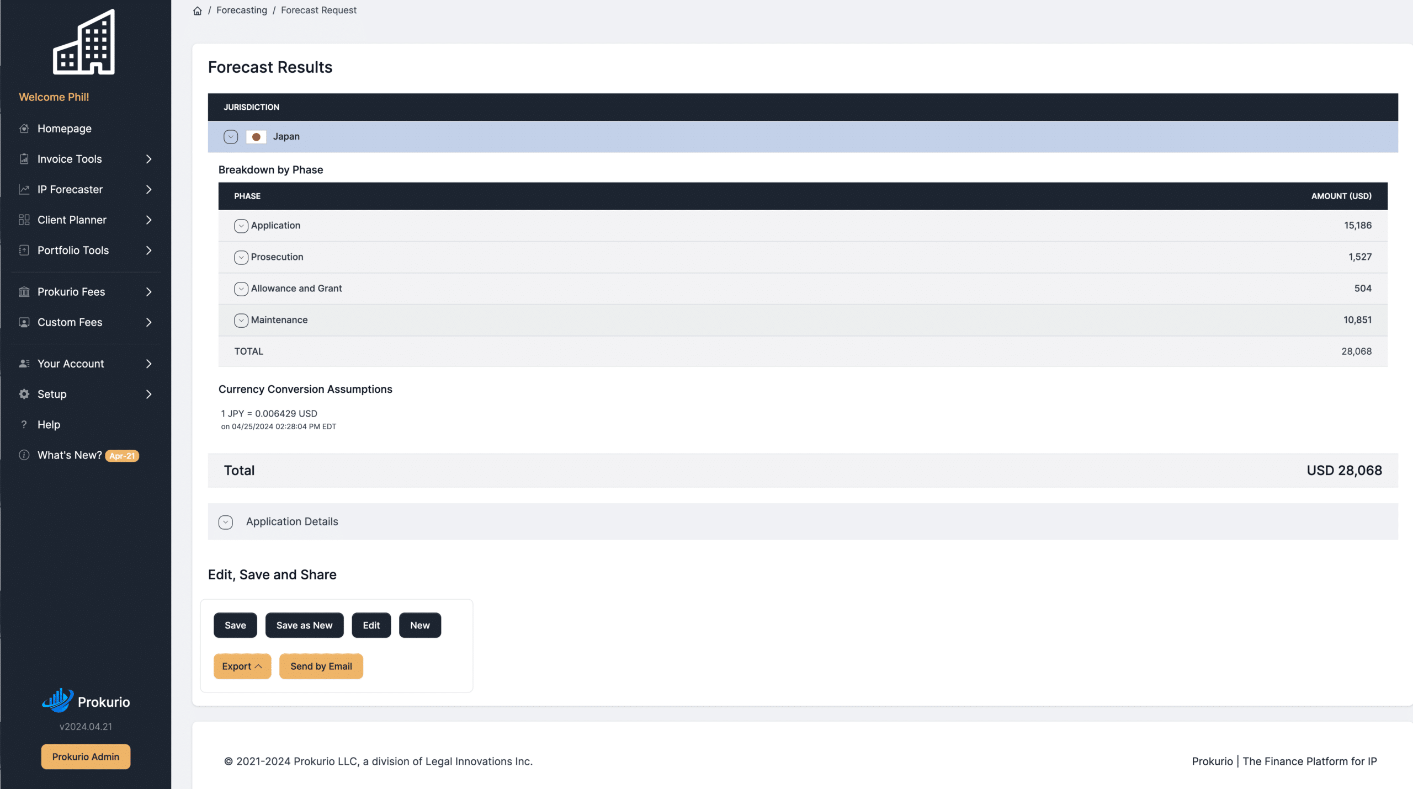Expand the Prosecution phase row
Viewport: 1413px width, 789px height.
tap(241, 257)
